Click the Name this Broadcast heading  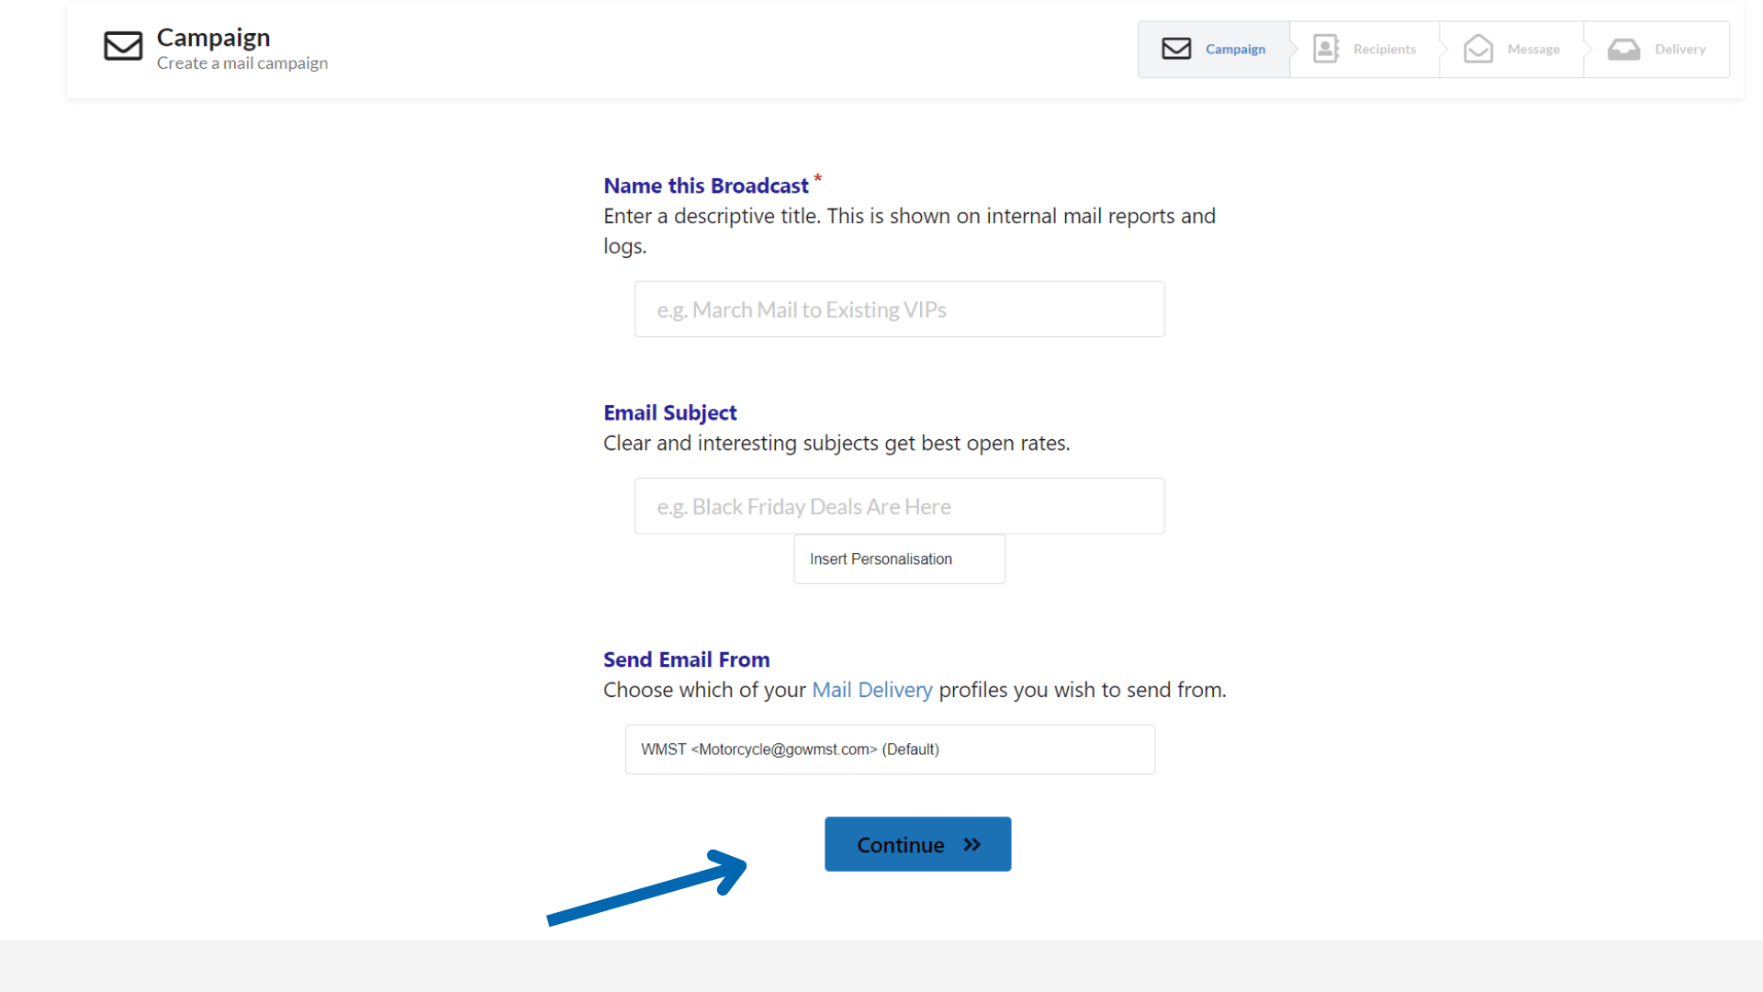[x=705, y=186]
